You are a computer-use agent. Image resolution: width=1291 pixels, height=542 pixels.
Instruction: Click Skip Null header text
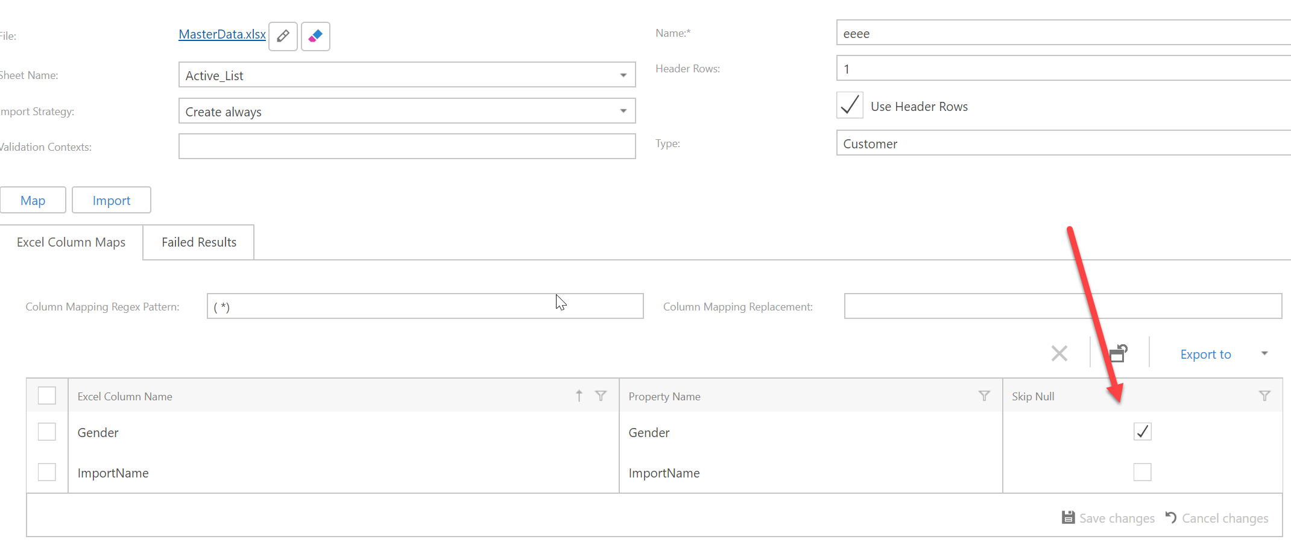[x=1033, y=397]
